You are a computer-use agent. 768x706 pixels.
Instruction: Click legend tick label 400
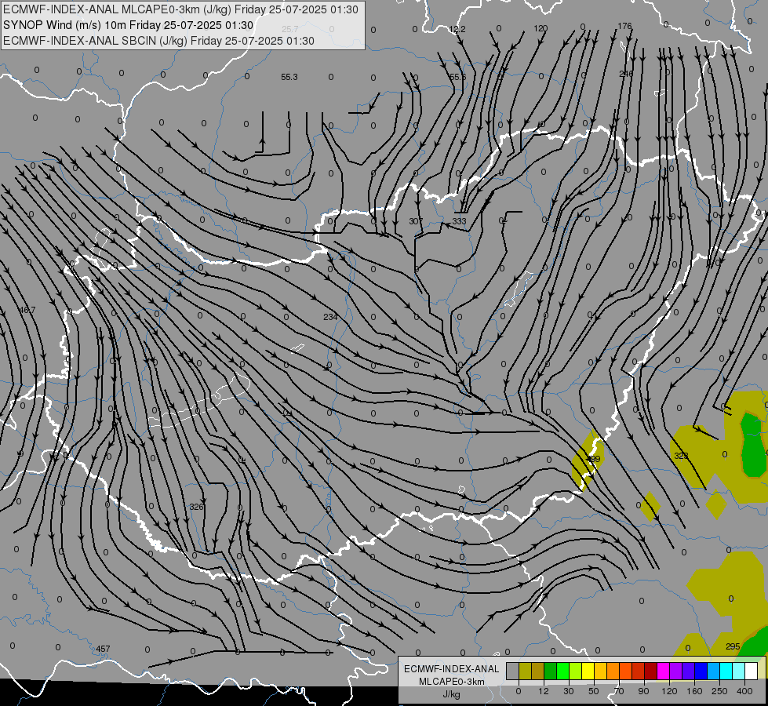[744, 691]
